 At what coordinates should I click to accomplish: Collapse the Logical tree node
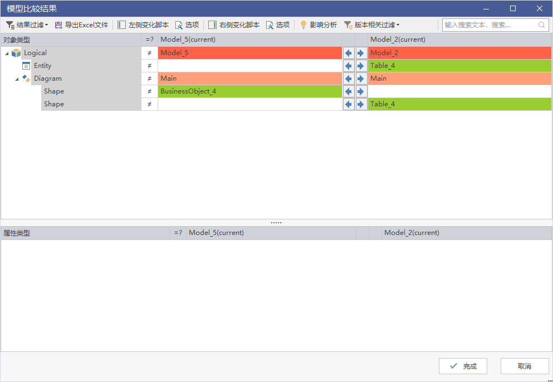tap(7, 53)
